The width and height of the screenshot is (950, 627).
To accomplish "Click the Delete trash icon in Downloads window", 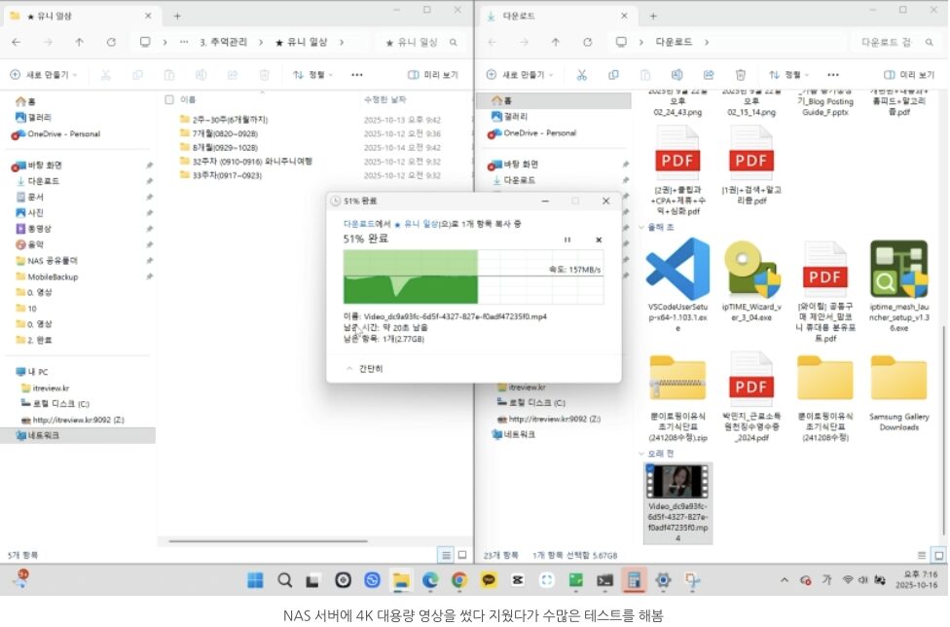I will coord(741,75).
